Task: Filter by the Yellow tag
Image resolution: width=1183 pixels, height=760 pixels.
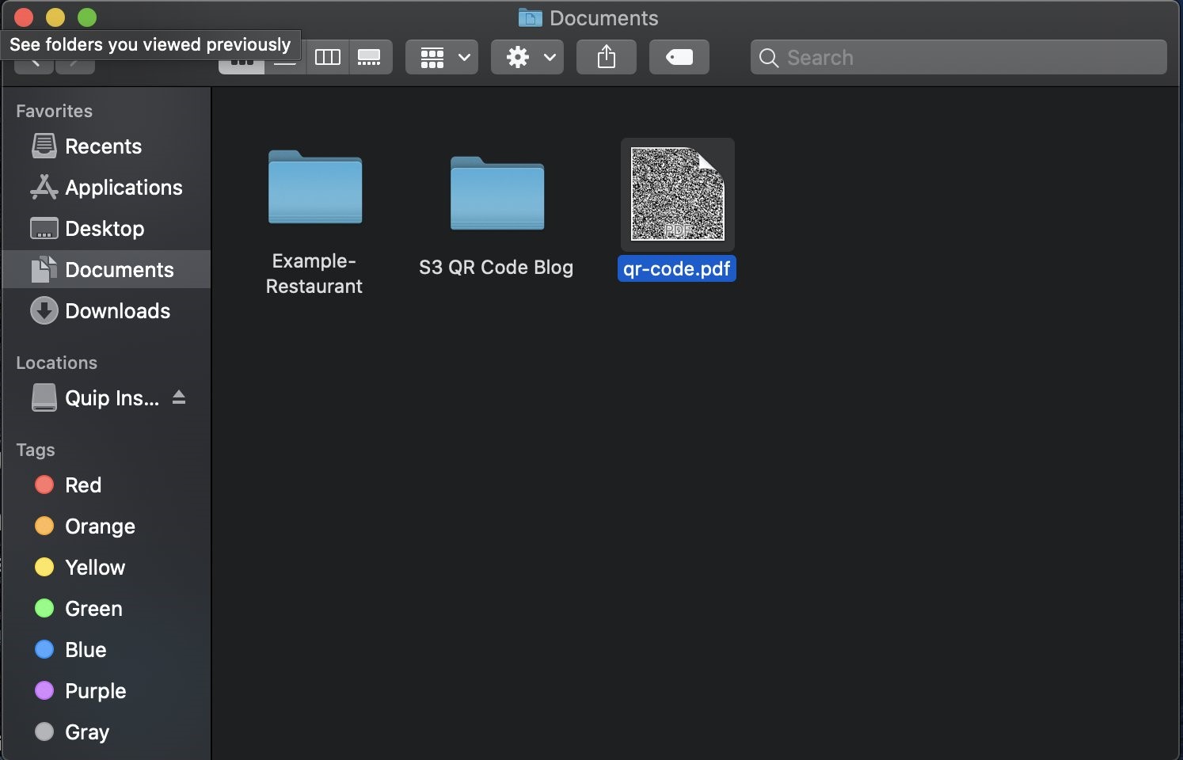Action: pos(106,568)
